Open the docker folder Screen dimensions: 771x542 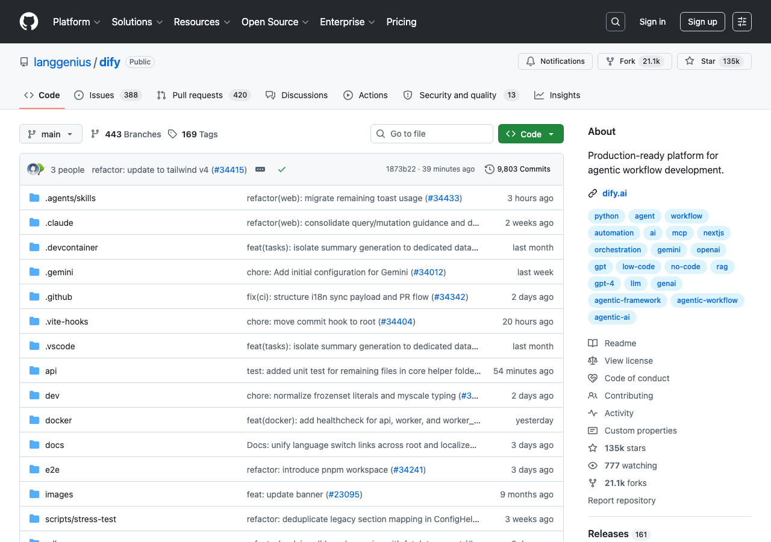[58, 420]
